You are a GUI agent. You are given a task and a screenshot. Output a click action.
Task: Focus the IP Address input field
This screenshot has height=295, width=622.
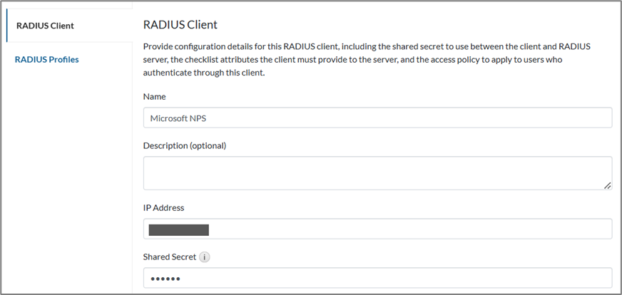(x=377, y=229)
